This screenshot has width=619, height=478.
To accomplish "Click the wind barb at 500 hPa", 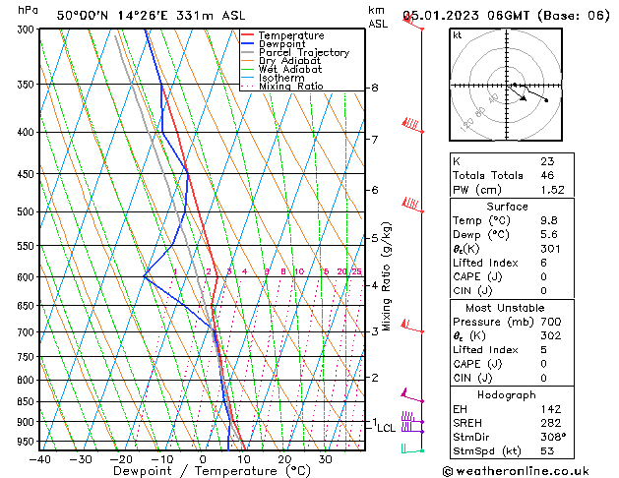I will [x=412, y=206].
